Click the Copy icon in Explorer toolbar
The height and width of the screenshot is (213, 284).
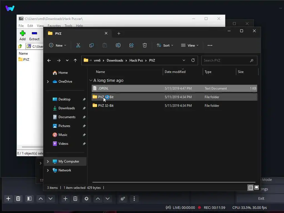(92, 45)
